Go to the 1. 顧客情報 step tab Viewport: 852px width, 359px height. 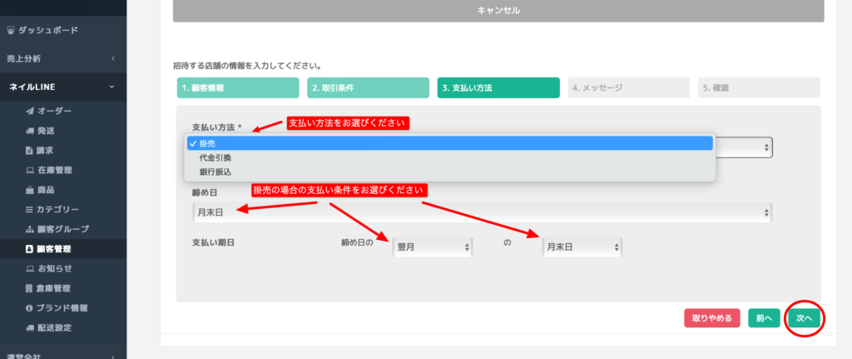click(x=237, y=87)
